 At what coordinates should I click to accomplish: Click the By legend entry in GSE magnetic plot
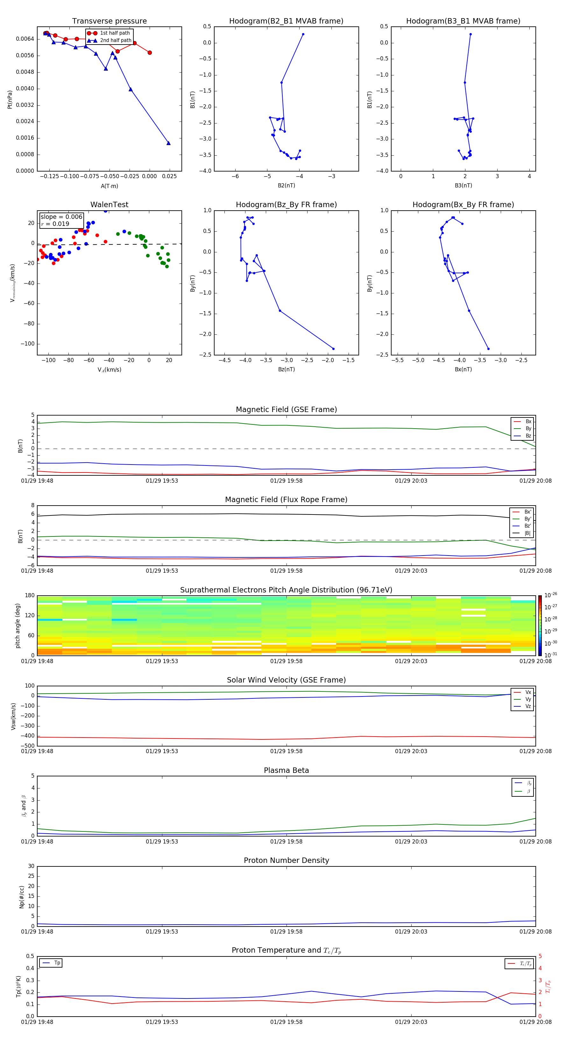[522, 429]
